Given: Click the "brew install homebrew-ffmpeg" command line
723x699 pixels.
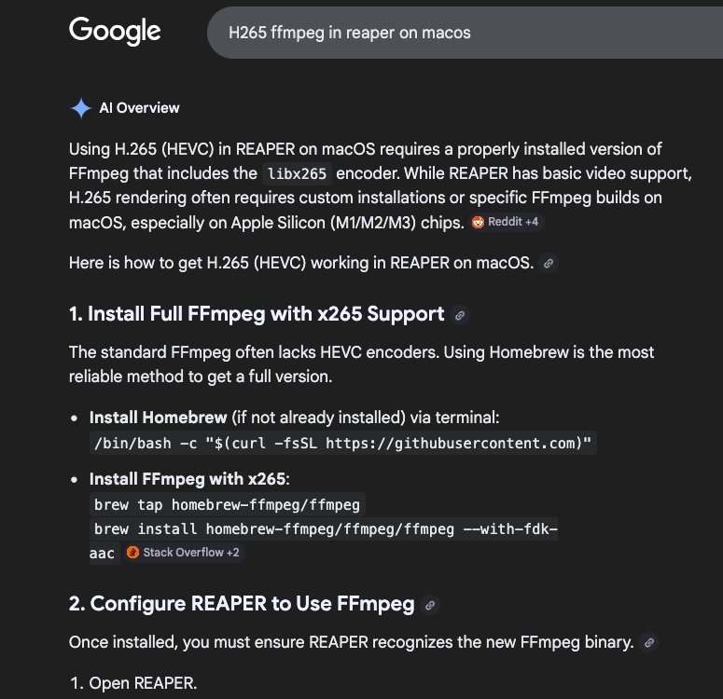Looking at the screenshot, I should pyautogui.click(x=326, y=529).
